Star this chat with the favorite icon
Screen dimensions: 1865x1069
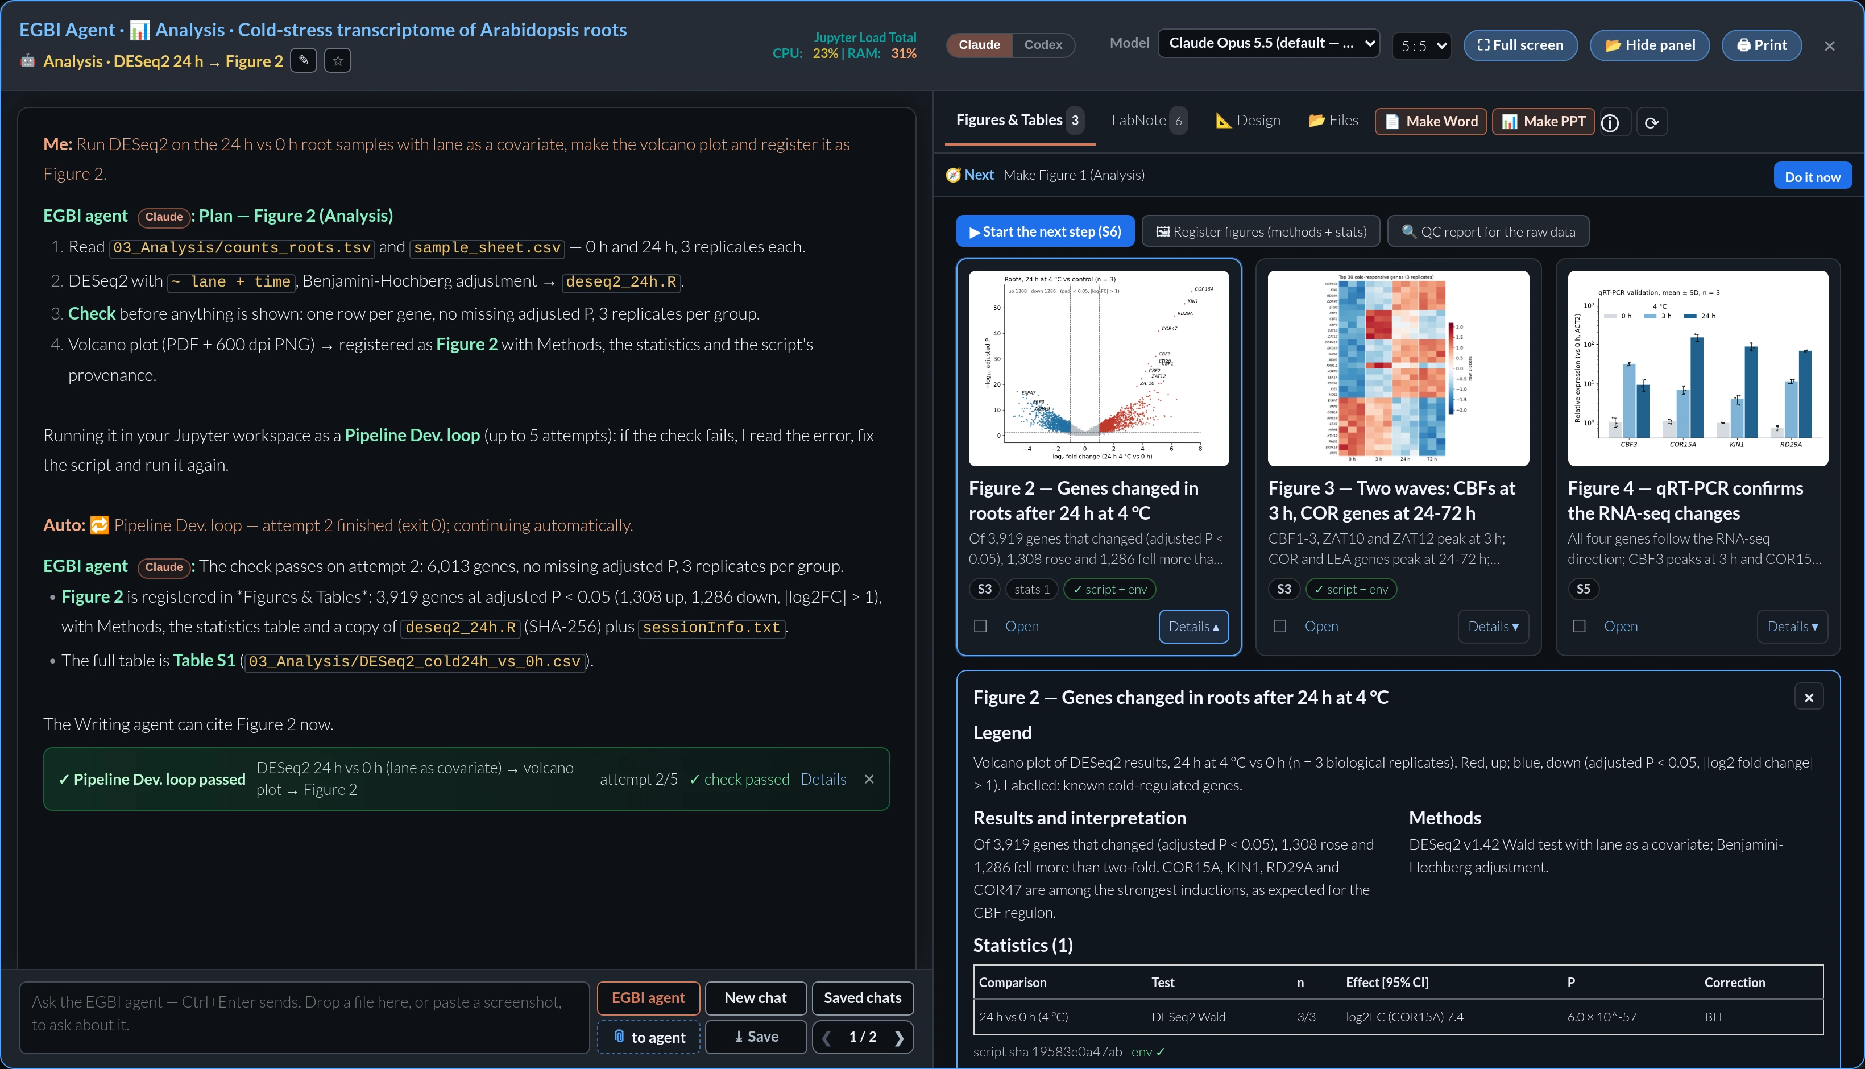point(338,60)
